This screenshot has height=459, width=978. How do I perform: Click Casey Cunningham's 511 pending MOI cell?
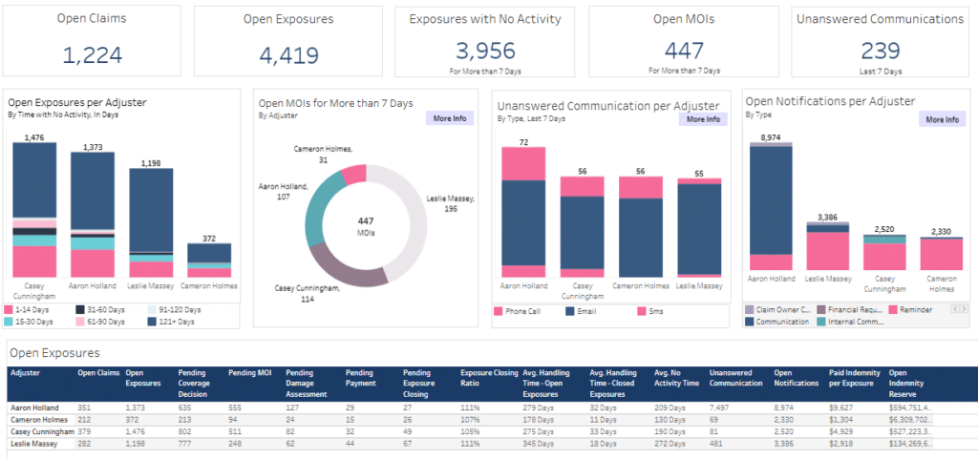[234, 431]
